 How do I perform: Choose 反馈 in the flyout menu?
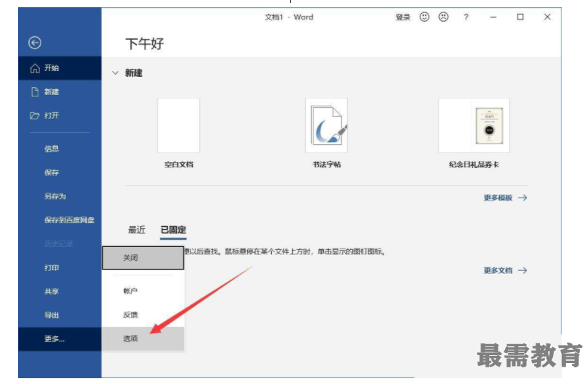(x=143, y=314)
